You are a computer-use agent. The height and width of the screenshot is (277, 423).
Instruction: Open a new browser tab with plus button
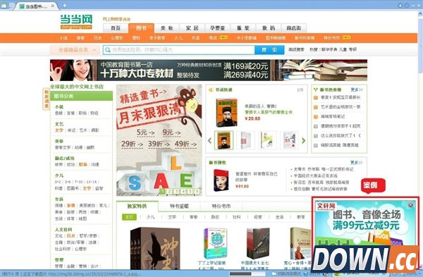[x=64, y=6]
